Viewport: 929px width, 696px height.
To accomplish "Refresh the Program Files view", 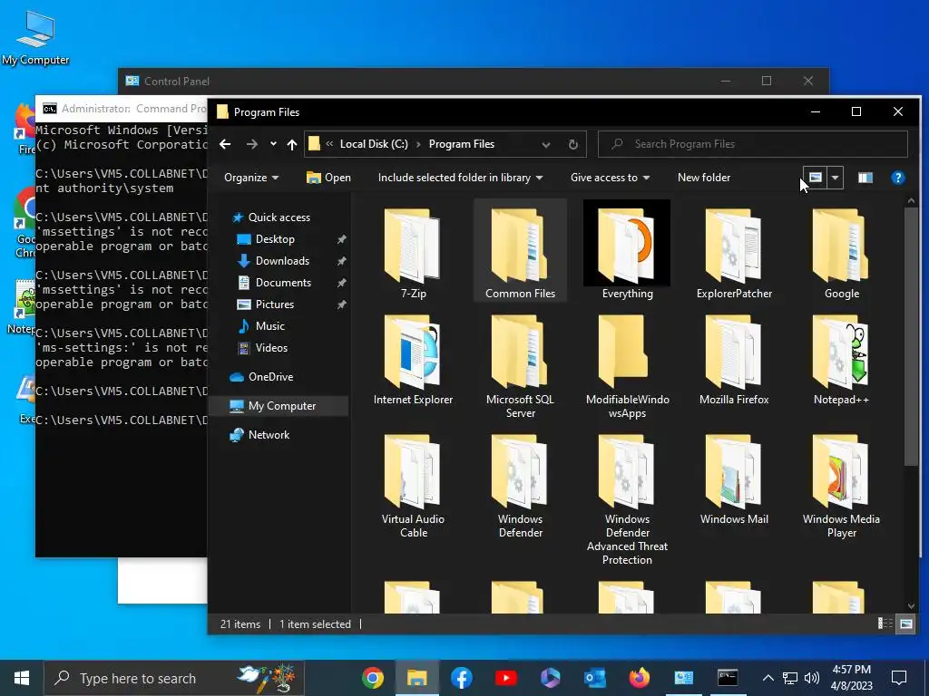I will (573, 144).
